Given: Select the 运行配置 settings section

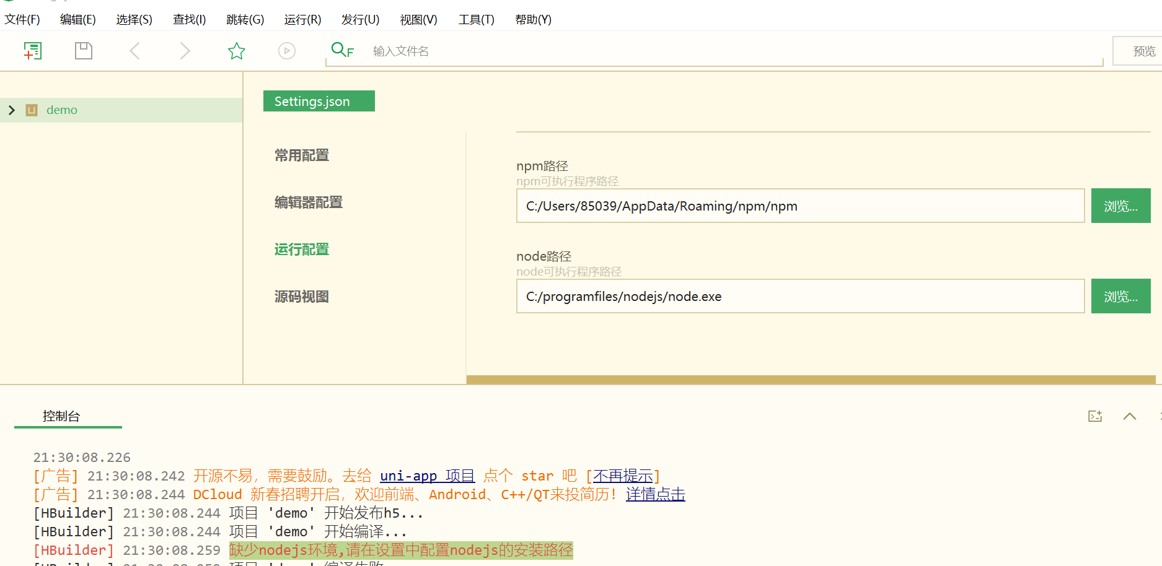Looking at the screenshot, I should coord(302,250).
